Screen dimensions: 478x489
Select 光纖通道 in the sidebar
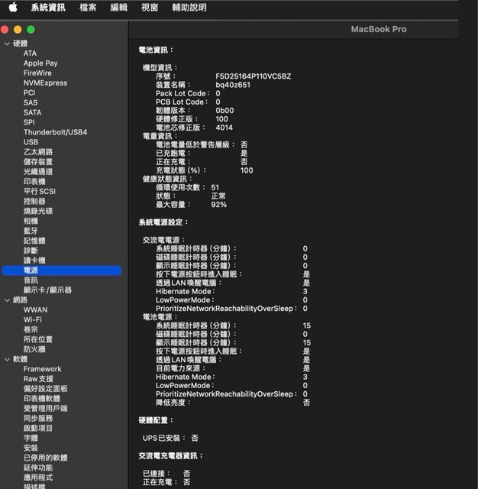[38, 172]
